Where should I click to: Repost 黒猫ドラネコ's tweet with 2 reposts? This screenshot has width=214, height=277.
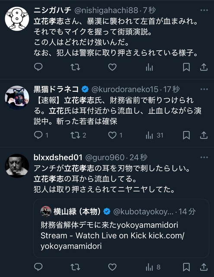[x=78, y=135]
